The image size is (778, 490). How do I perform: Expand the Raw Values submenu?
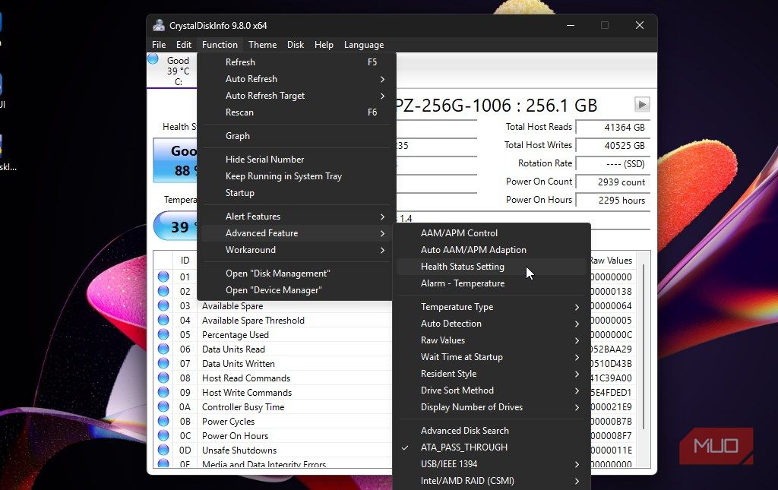(x=492, y=340)
